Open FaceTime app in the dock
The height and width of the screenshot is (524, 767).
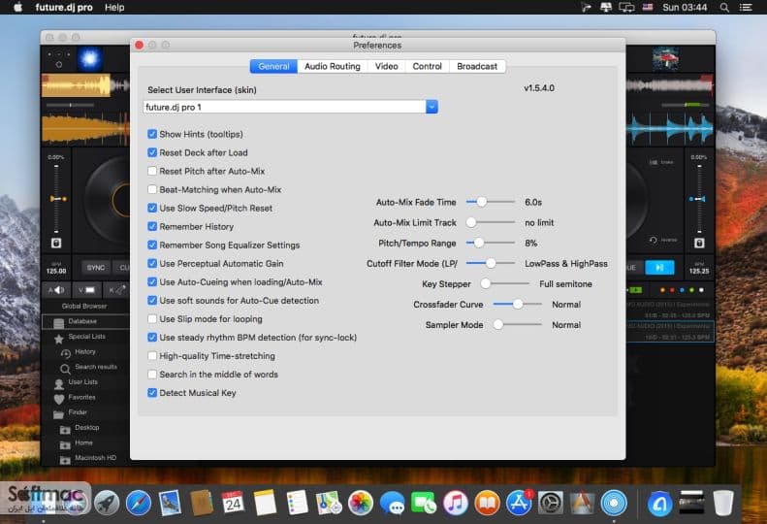click(x=424, y=503)
